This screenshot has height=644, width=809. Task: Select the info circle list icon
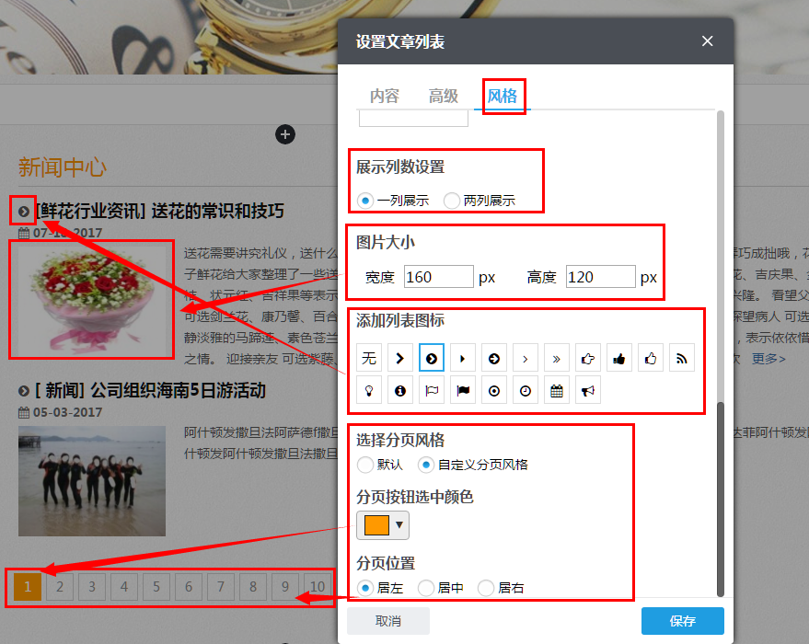(399, 389)
